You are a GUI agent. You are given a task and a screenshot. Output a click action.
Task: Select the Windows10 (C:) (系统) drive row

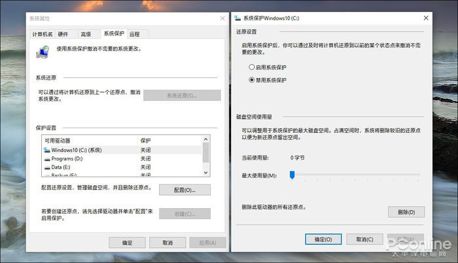(122, 150)
